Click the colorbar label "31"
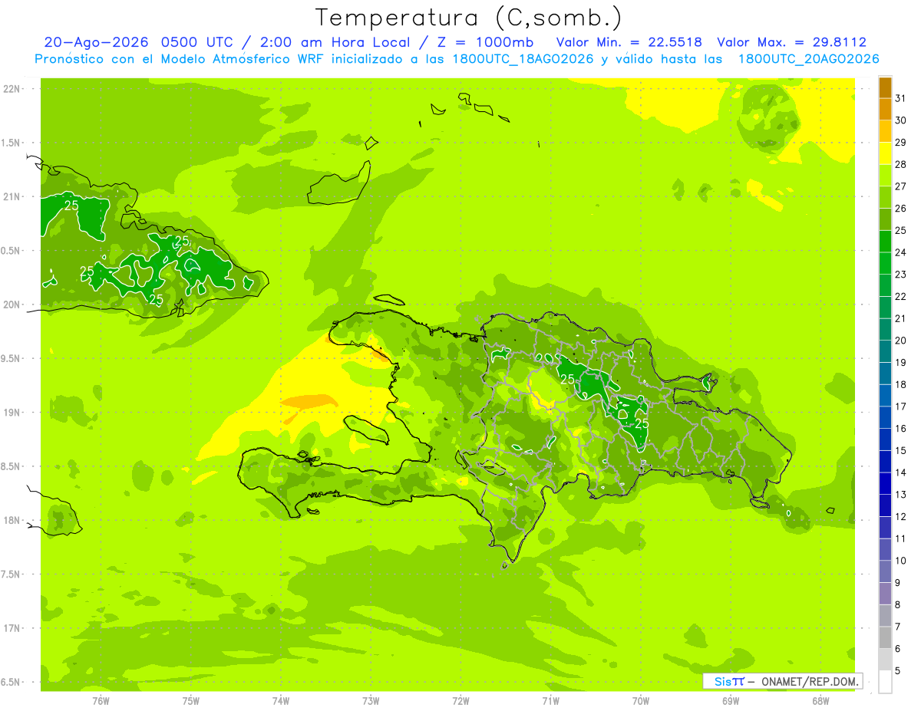Screen dimensions: 921x711 (x=901, y=98)
